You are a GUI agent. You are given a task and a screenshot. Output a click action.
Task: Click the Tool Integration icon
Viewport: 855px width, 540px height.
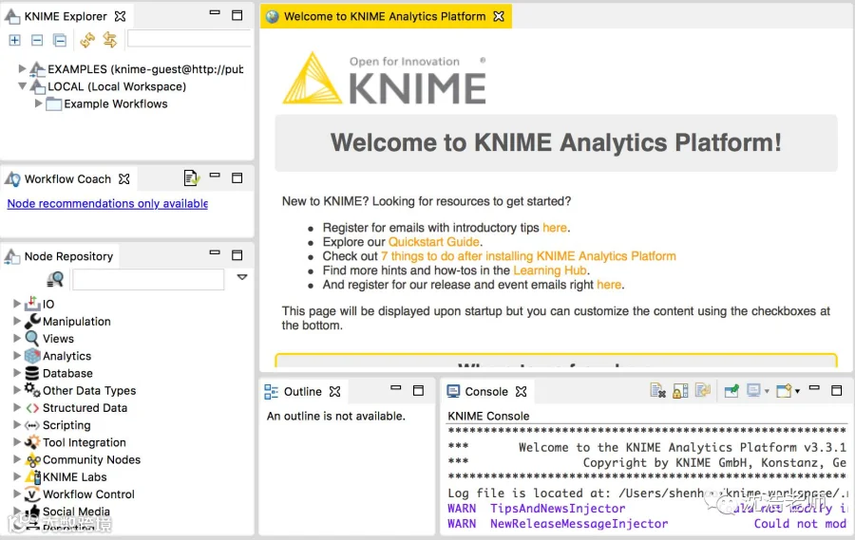coord(32,442)
